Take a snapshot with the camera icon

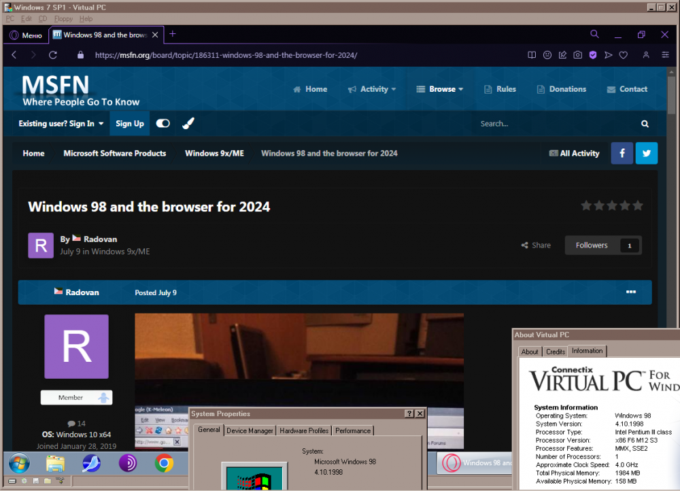pos(577,55)
